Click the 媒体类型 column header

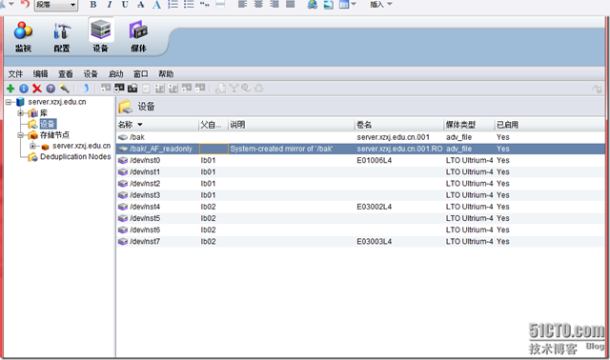pyautogui.click(x=470, y=125)
